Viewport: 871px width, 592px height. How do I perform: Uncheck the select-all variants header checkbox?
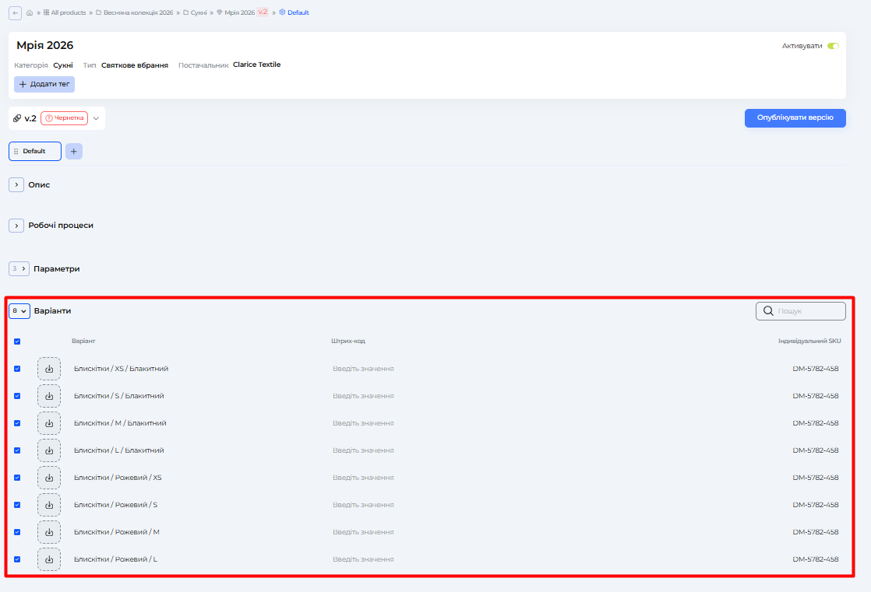tap(17, 342)
